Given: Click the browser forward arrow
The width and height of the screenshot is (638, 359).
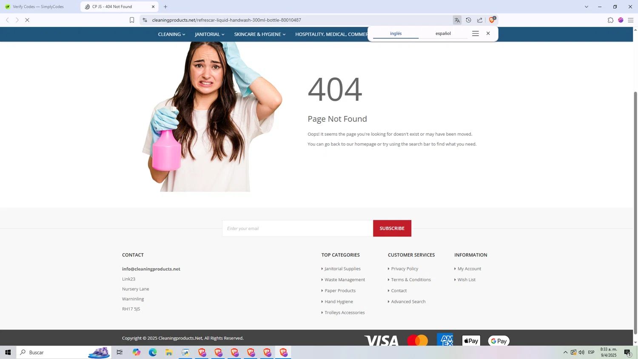Looking at the screenshot, I should (x=17, y=20).
